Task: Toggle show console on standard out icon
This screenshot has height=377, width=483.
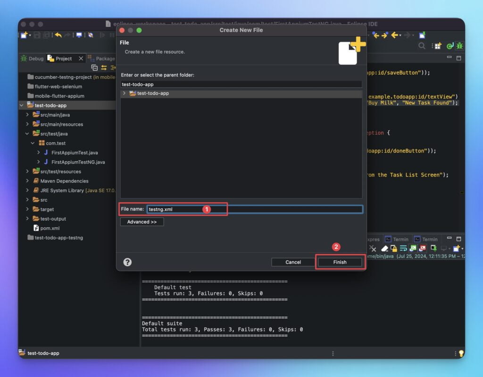Action: point(413,248)
